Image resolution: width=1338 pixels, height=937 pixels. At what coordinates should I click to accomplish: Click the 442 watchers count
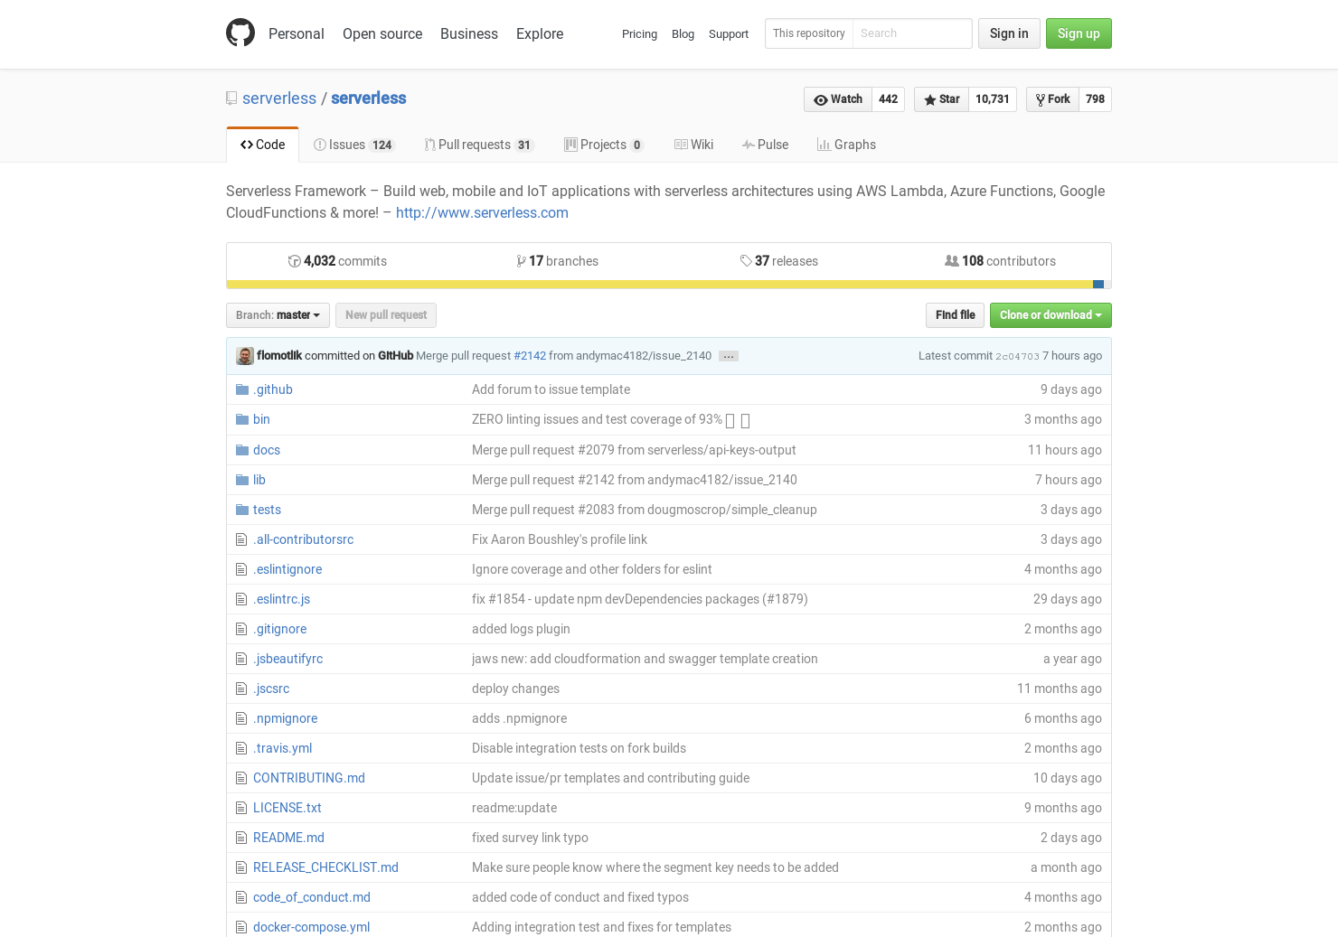(889, 99)
